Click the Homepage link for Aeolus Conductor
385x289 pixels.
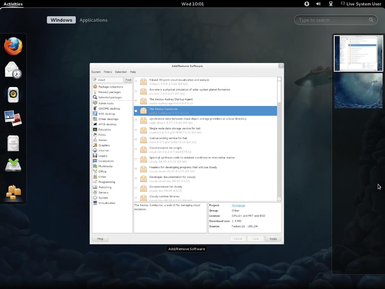239,205
